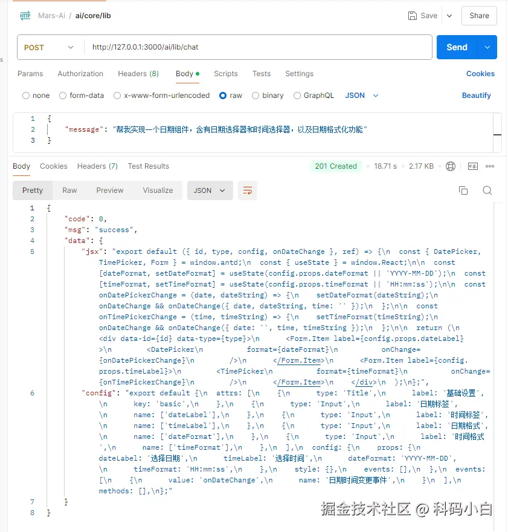Click the 201 Created status indicator

335,166
